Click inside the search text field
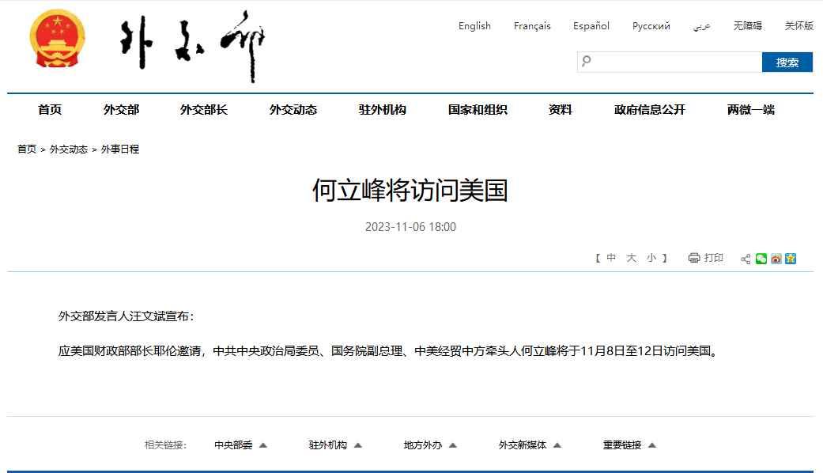This screenshot has height=473, width=823. (x=676, y=62)
